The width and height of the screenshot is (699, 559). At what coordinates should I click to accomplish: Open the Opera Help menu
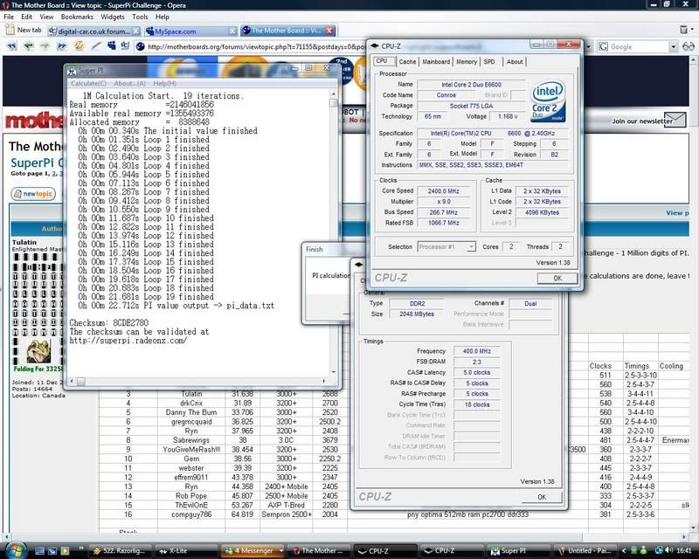163,17
